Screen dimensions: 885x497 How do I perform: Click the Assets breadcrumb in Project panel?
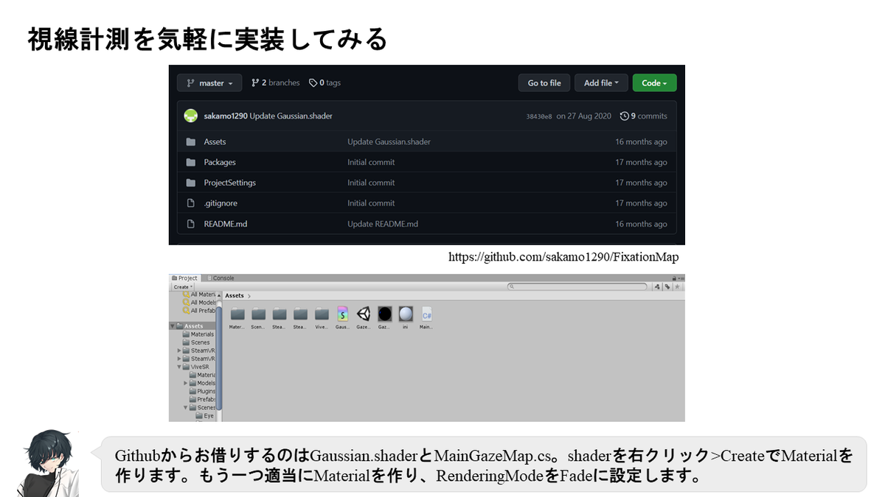point(235,295)
